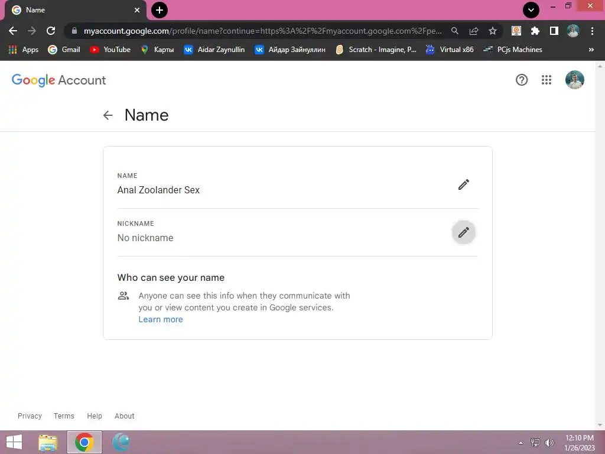605x454 pixels.
Task: Follow the Learn more link
Action: point(161,319)
